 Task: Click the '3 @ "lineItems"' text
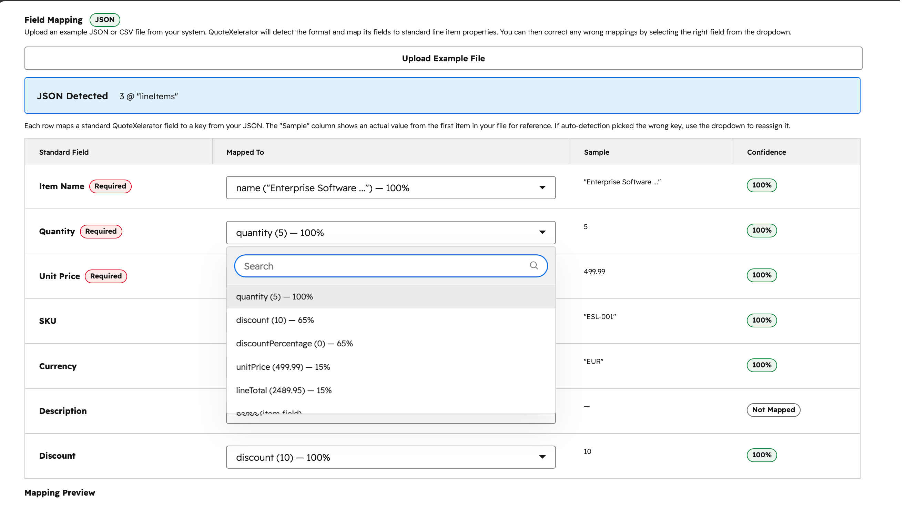point(149,97)
